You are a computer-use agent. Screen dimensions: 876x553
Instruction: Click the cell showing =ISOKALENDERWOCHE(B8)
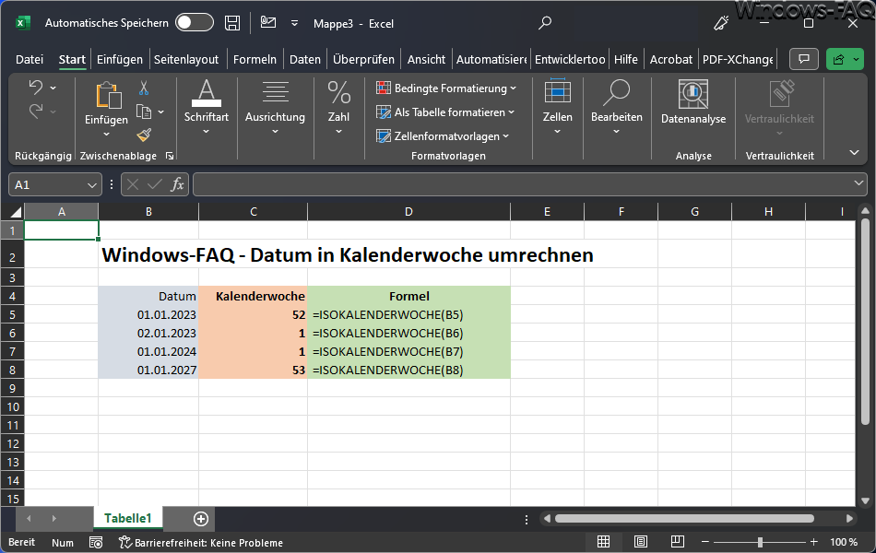tap(408, 370)
